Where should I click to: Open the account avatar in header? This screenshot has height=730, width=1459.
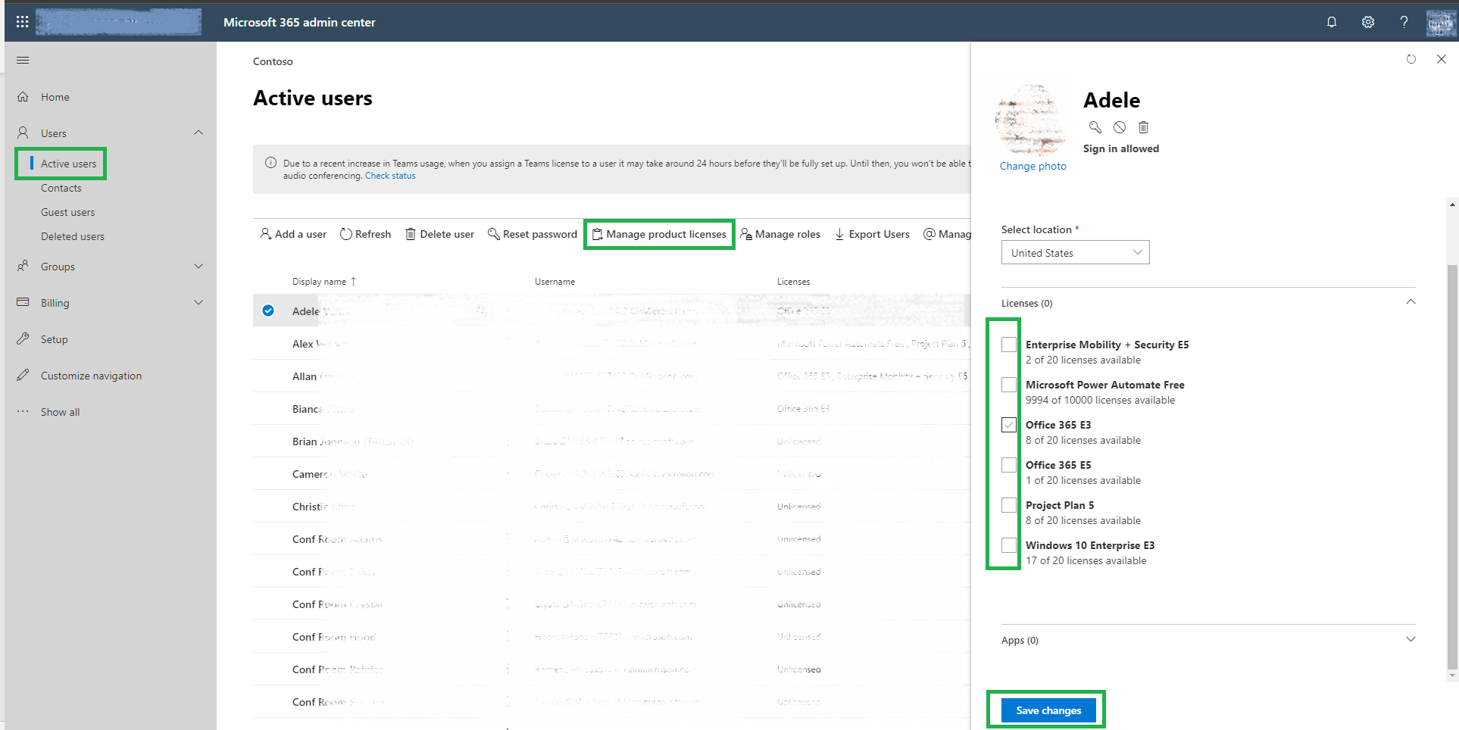click(1441, 22)
